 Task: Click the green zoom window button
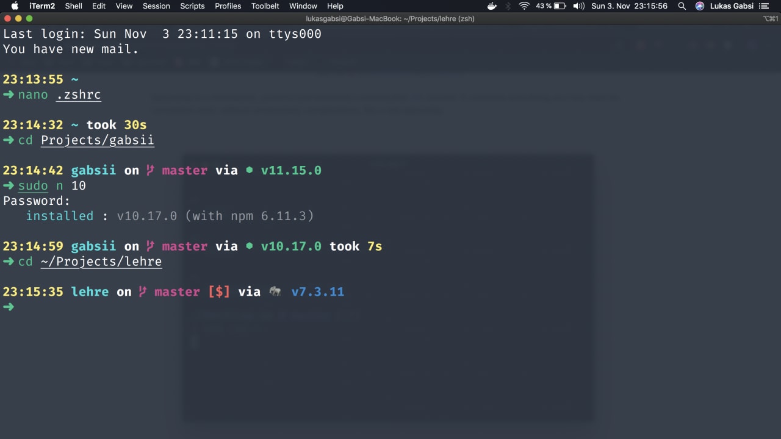coord(29,19)
